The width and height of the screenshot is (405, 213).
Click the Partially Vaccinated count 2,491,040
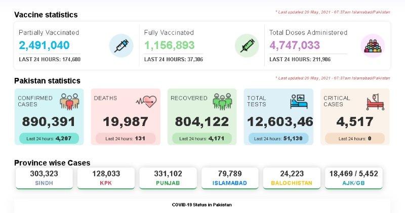click(44, 46)
